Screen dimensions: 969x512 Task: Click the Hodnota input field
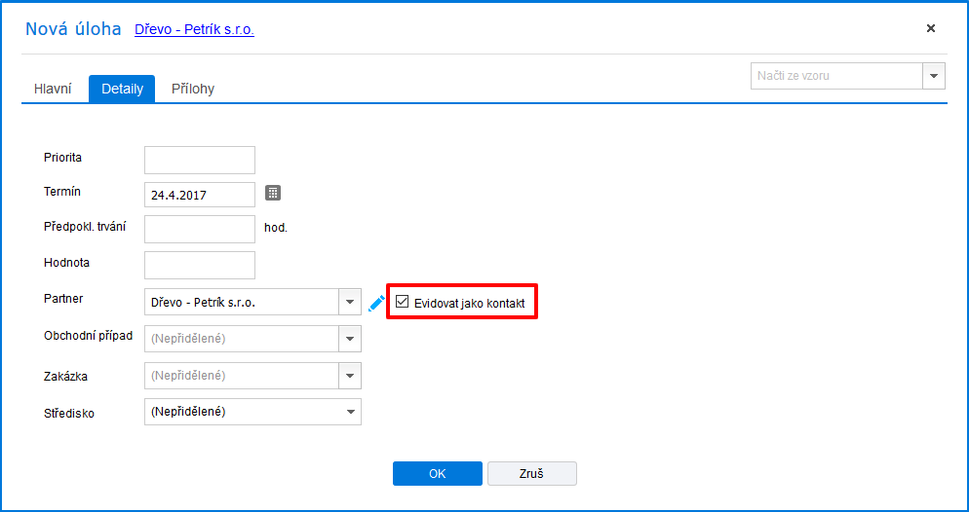tap(200, 266)
